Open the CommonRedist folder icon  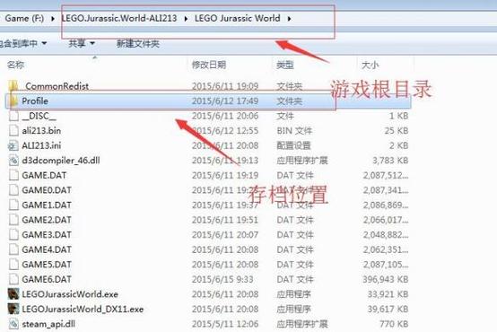pos(13,86)
